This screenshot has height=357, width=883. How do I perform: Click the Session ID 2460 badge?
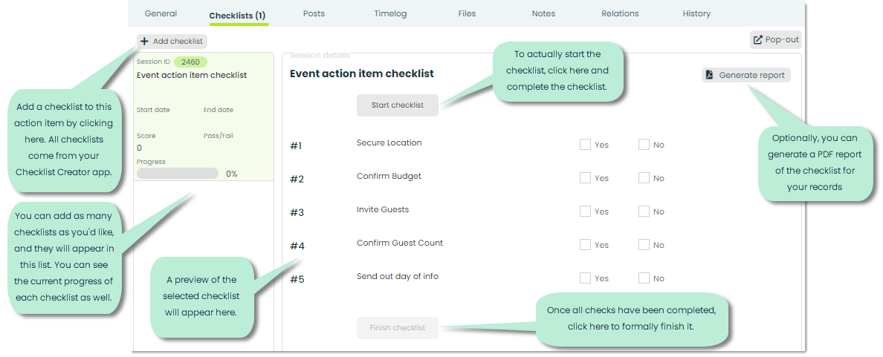[x=190, y=62]
